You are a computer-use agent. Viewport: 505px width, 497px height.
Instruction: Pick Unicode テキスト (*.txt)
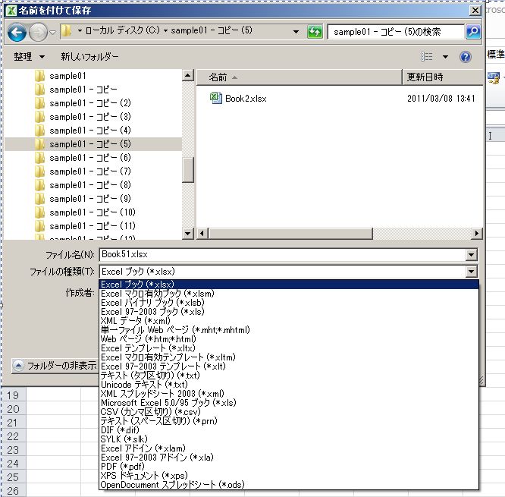289,385
